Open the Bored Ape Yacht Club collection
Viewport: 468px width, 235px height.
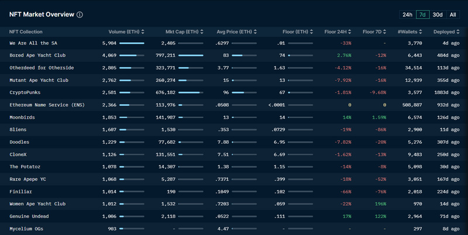[x=37, y=56]
